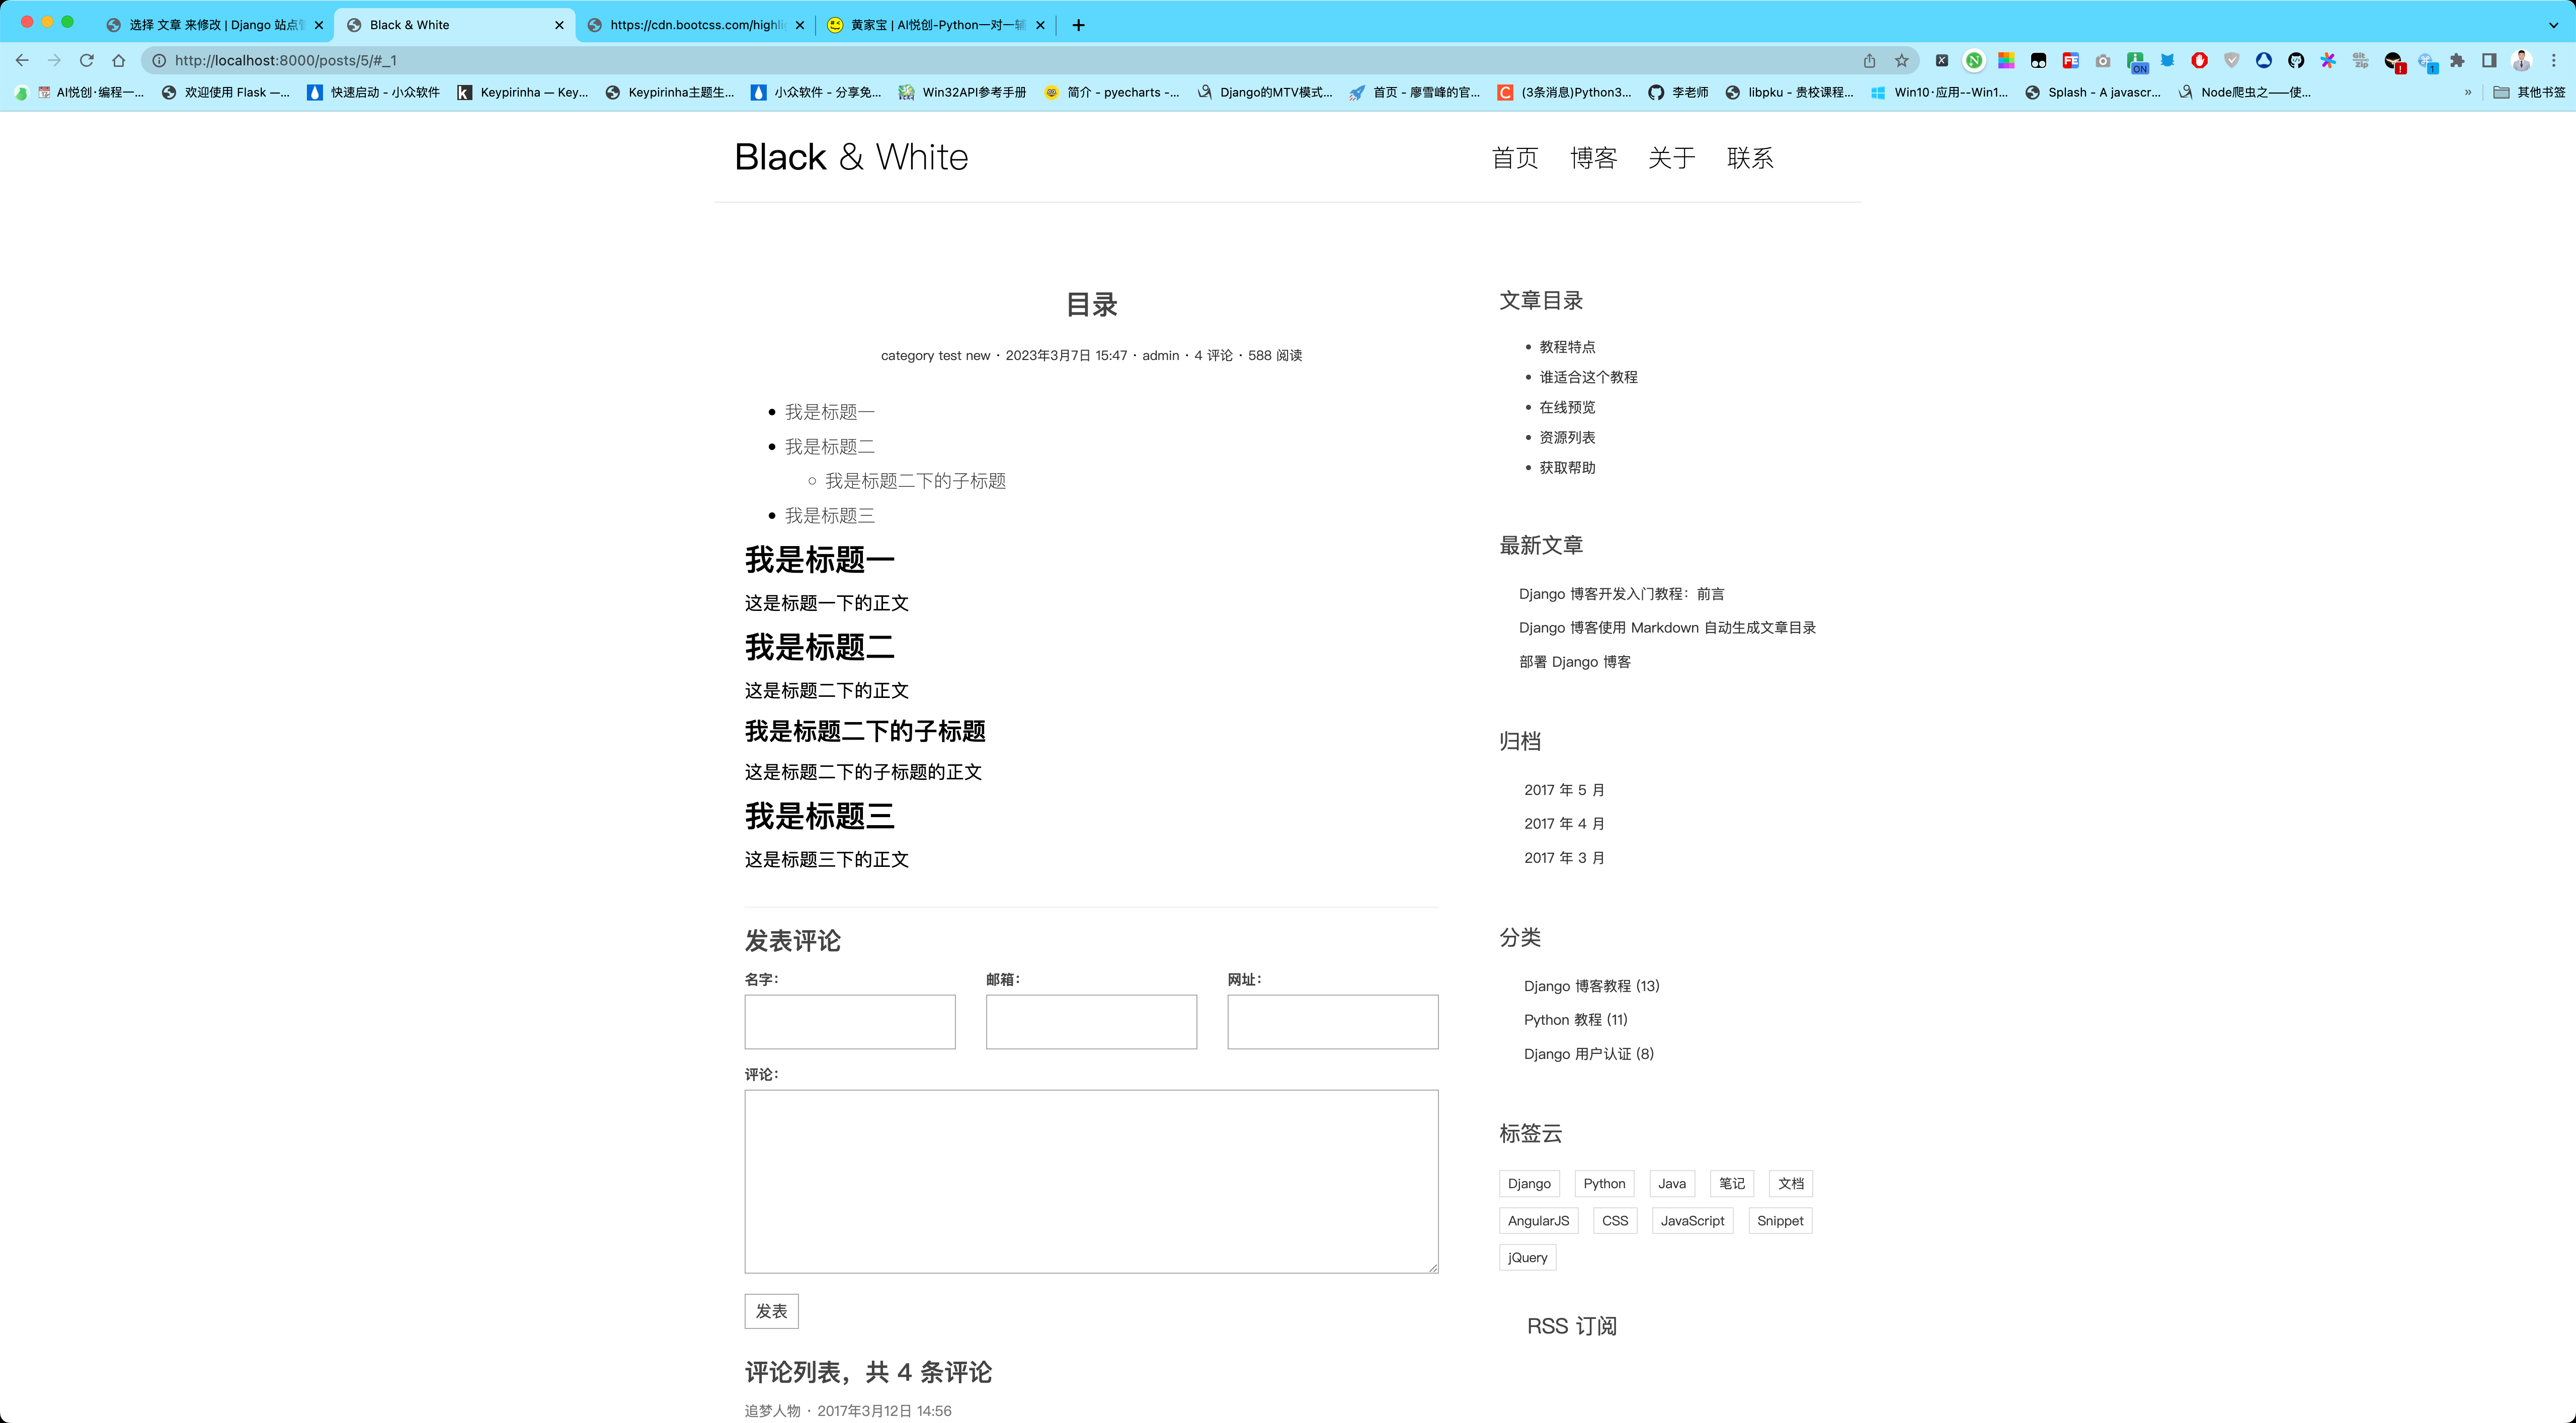The image size is (2576, 1423).
Task: Open the red stop-hand adblock extension
Action: coord(2199,60)
